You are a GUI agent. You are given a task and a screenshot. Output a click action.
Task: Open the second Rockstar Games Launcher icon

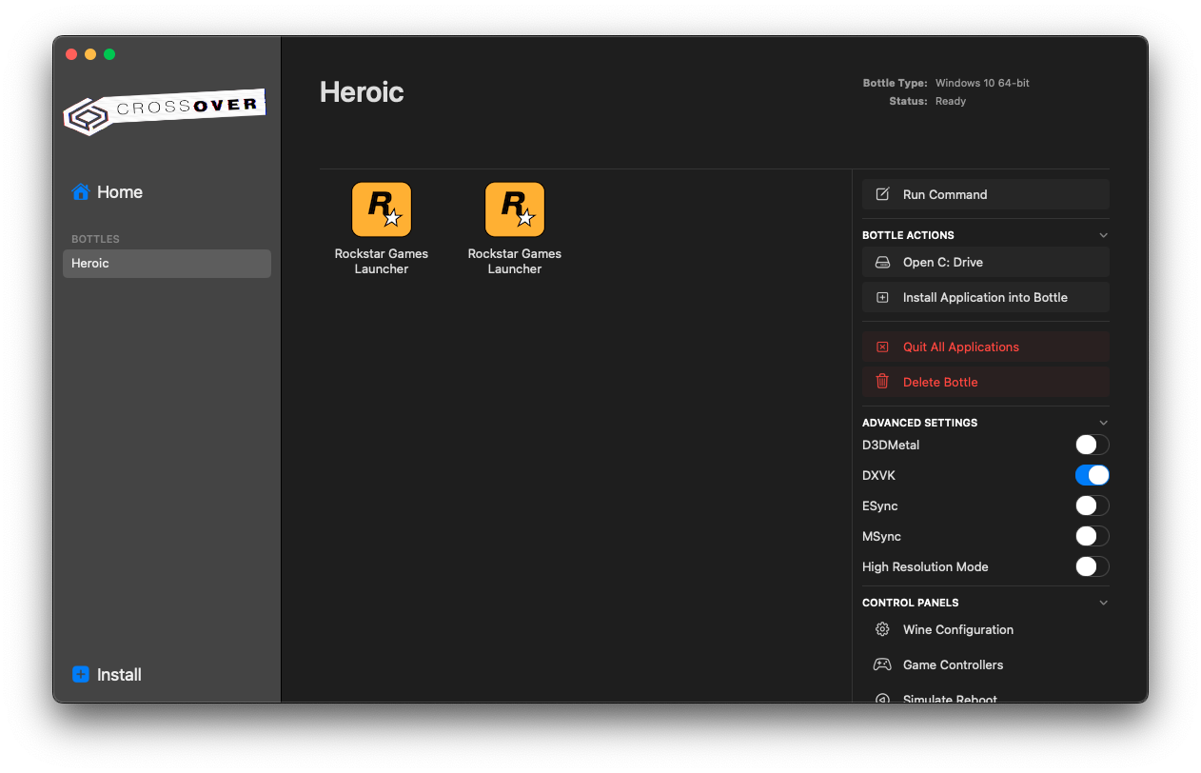515,209
